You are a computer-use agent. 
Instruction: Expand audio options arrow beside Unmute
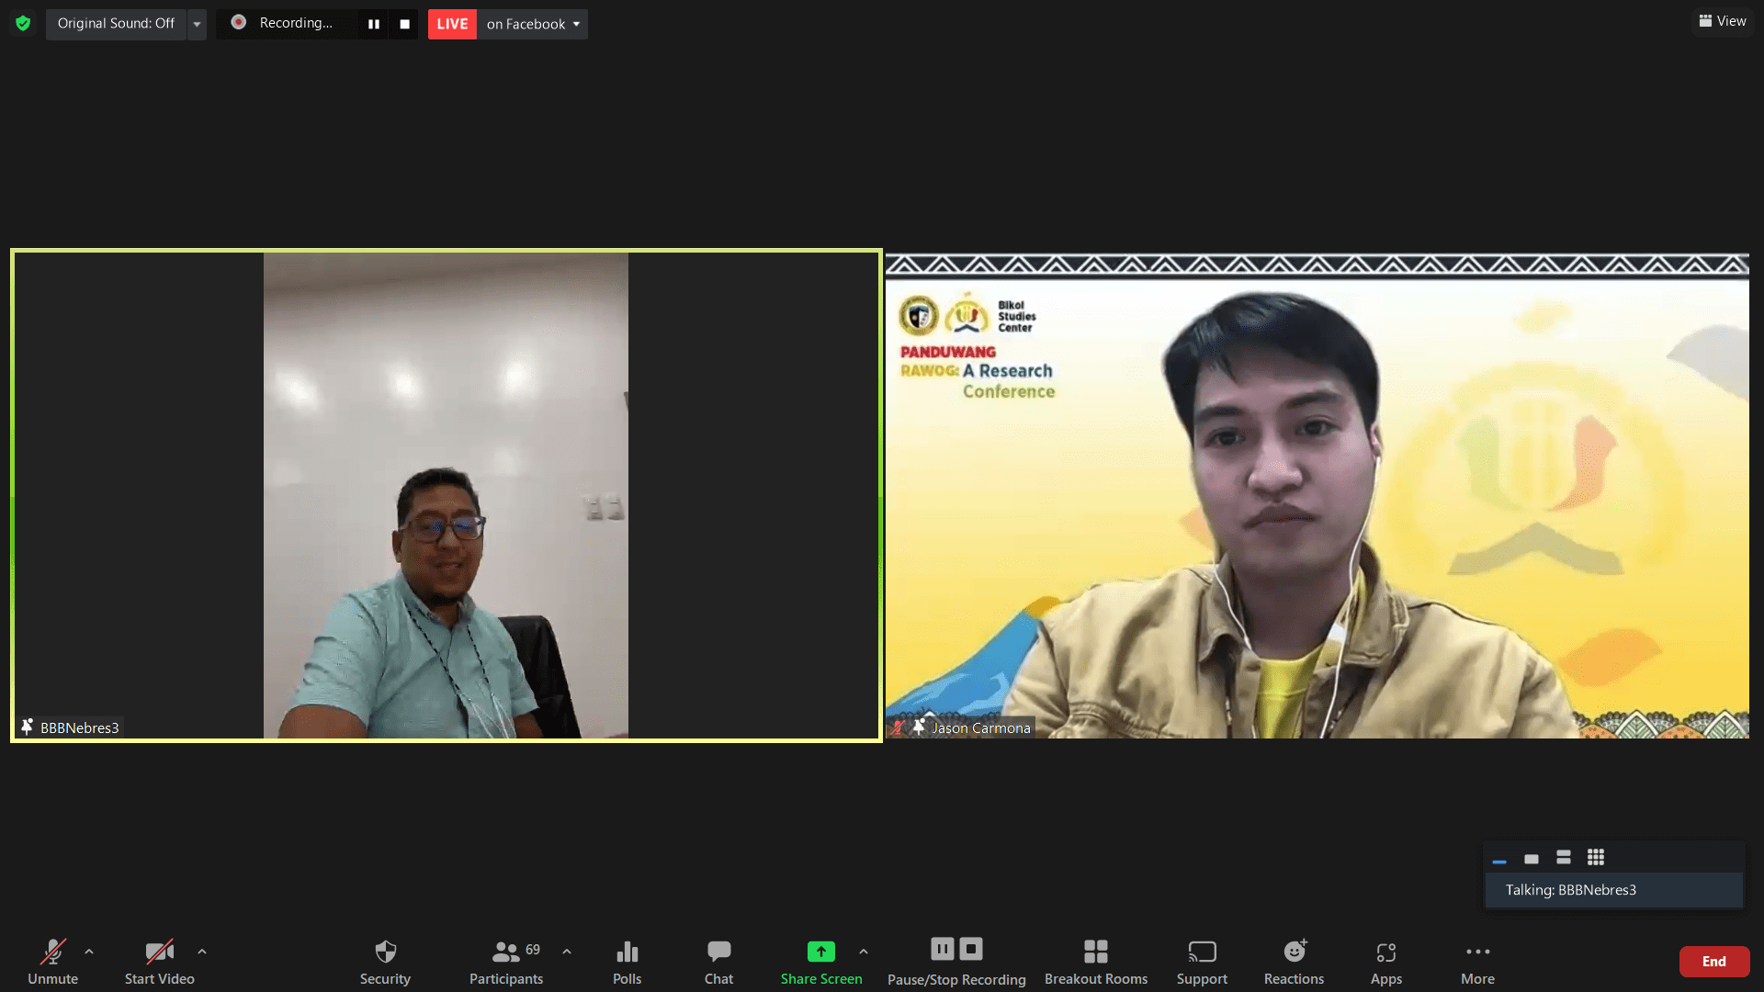[x=89, y=952]
